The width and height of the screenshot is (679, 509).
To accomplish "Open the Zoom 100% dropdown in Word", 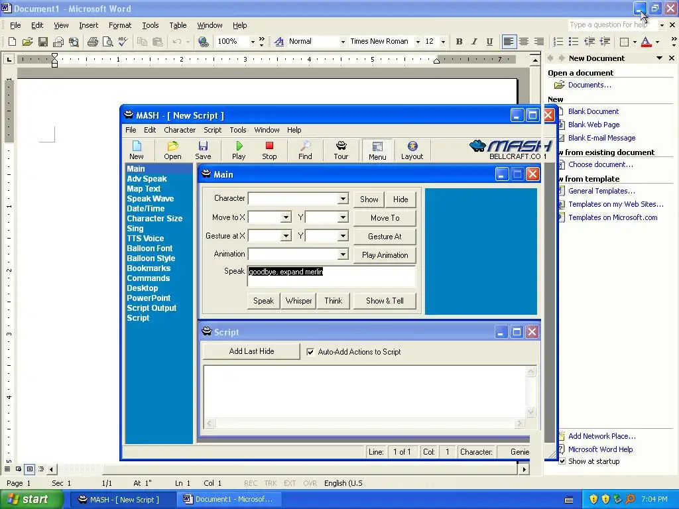I will coord(253,42).
